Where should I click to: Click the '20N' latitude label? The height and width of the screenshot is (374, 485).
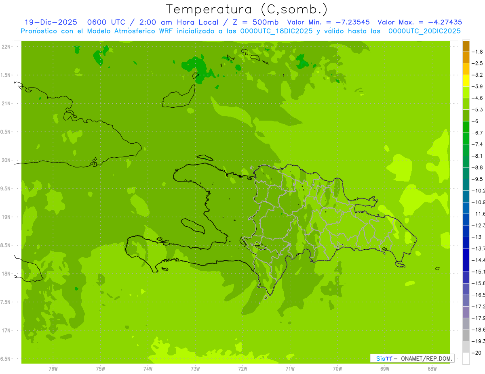pyautogui.click(x=6, y=160)
